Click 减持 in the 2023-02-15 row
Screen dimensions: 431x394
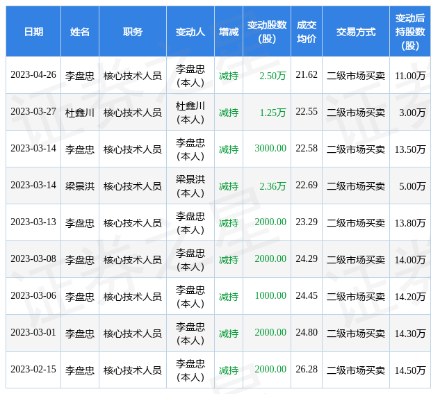coord(229,370)
